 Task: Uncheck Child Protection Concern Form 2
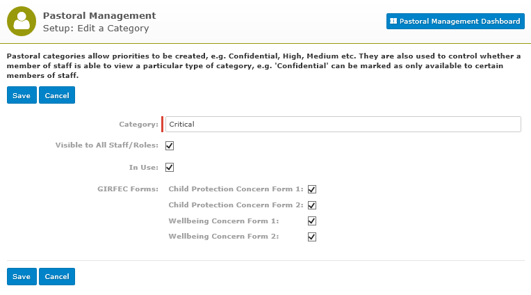pos(312,205)
